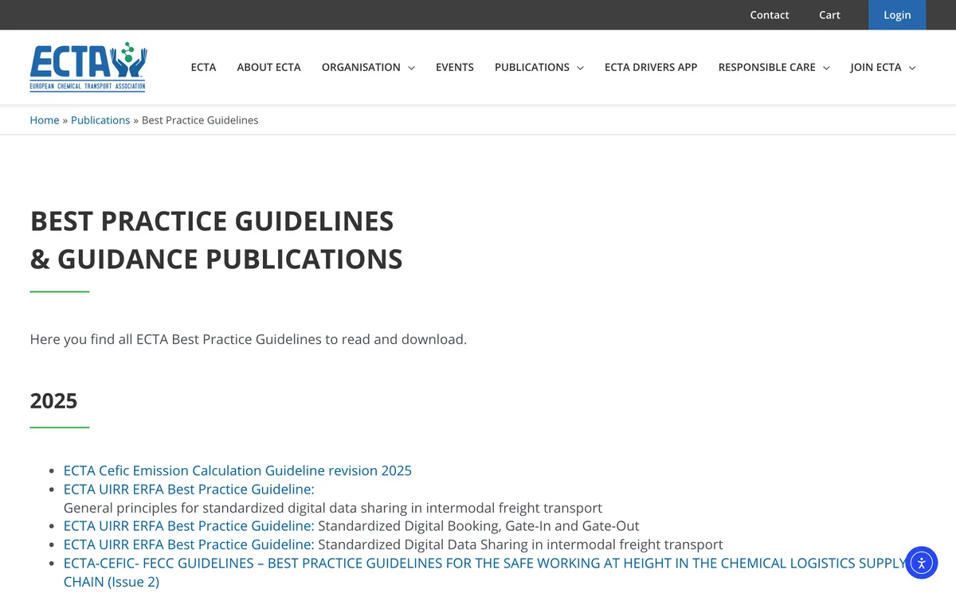
Task: Open the Organisation menu item
Action: [361, 68]
